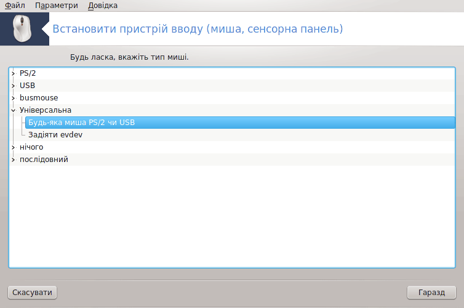The image size is (464, 308).
Task: Expand the busmouse tree node arrow
Action: coord(13,98)
